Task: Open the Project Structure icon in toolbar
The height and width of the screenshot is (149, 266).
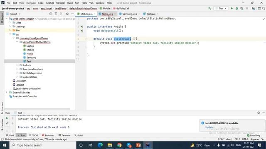Action: pos(253,8)
